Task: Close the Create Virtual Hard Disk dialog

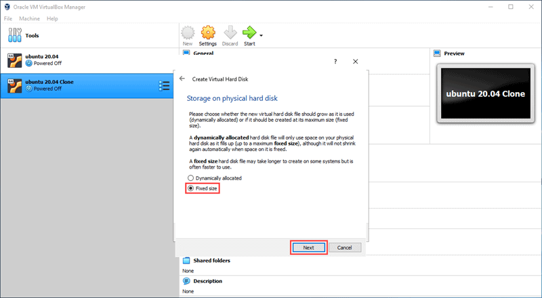Action: click(355, 62)
